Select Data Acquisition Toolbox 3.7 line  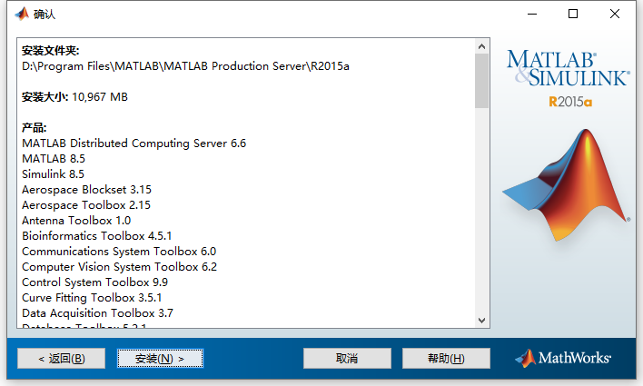97,313
